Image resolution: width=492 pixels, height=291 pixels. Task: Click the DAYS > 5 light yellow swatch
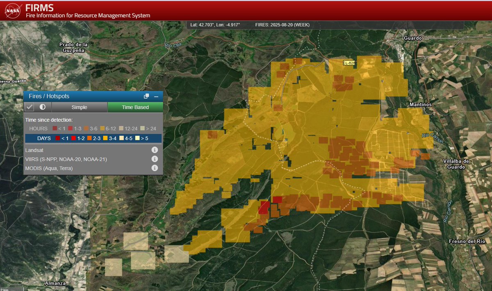coord(138,138)
